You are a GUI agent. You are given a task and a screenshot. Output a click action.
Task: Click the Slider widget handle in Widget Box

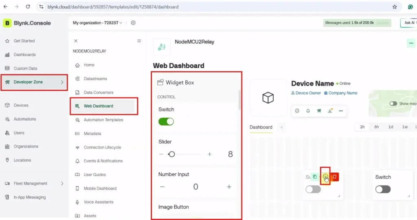[x=171, y=154]
